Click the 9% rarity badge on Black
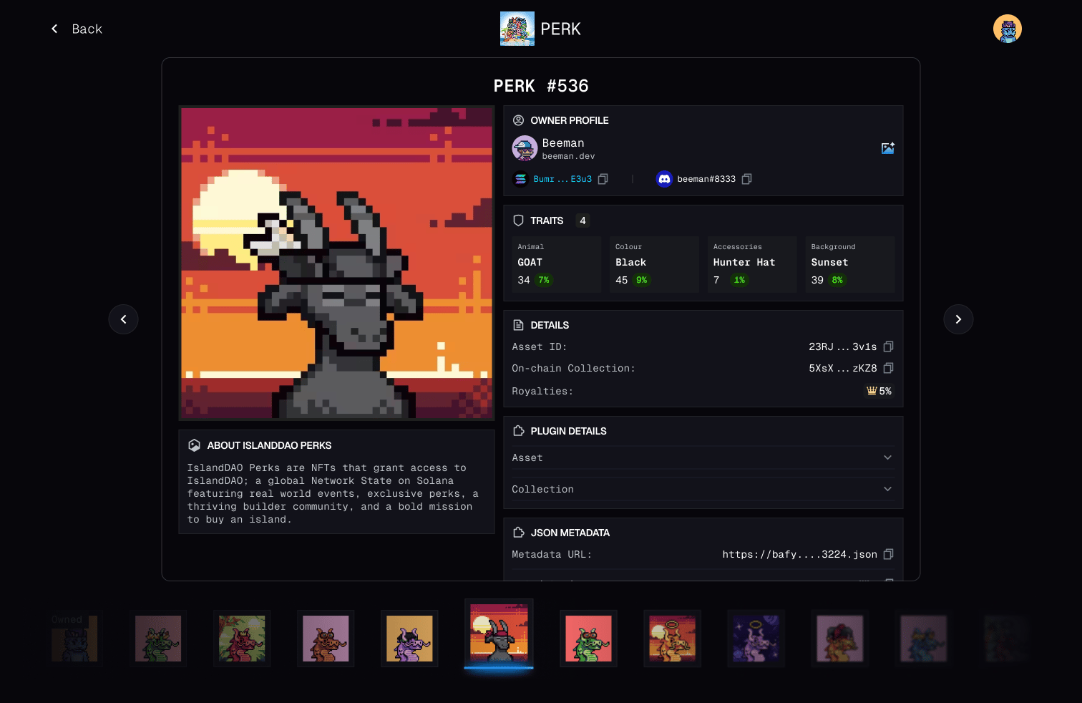The width and height of the screenshot is (1082, 703). tap(641, 280)
